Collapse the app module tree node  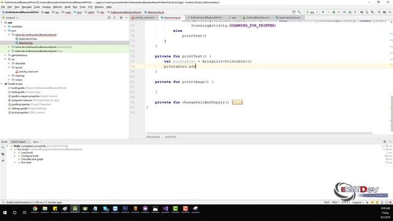click(x=2, y=23)
